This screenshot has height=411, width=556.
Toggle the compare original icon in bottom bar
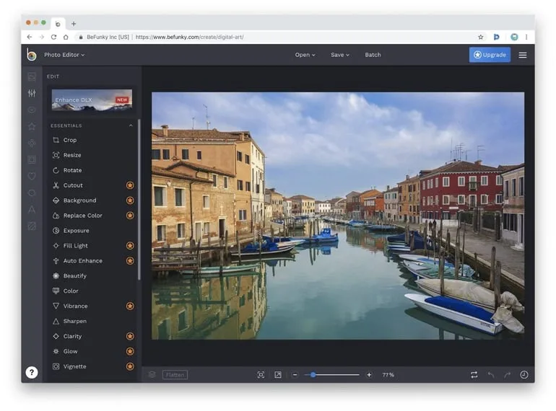pyautogui.click(x=474, y=375)
